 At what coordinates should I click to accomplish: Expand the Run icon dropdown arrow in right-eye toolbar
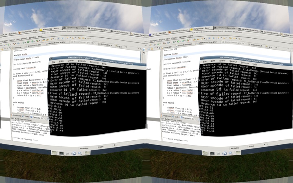180,41
